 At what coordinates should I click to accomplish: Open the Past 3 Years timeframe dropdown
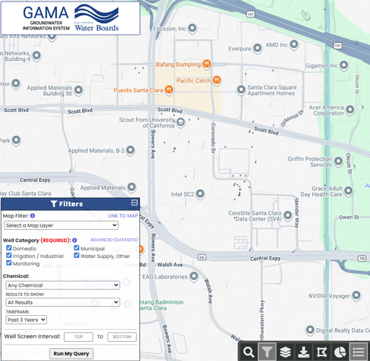coord(26,320)
